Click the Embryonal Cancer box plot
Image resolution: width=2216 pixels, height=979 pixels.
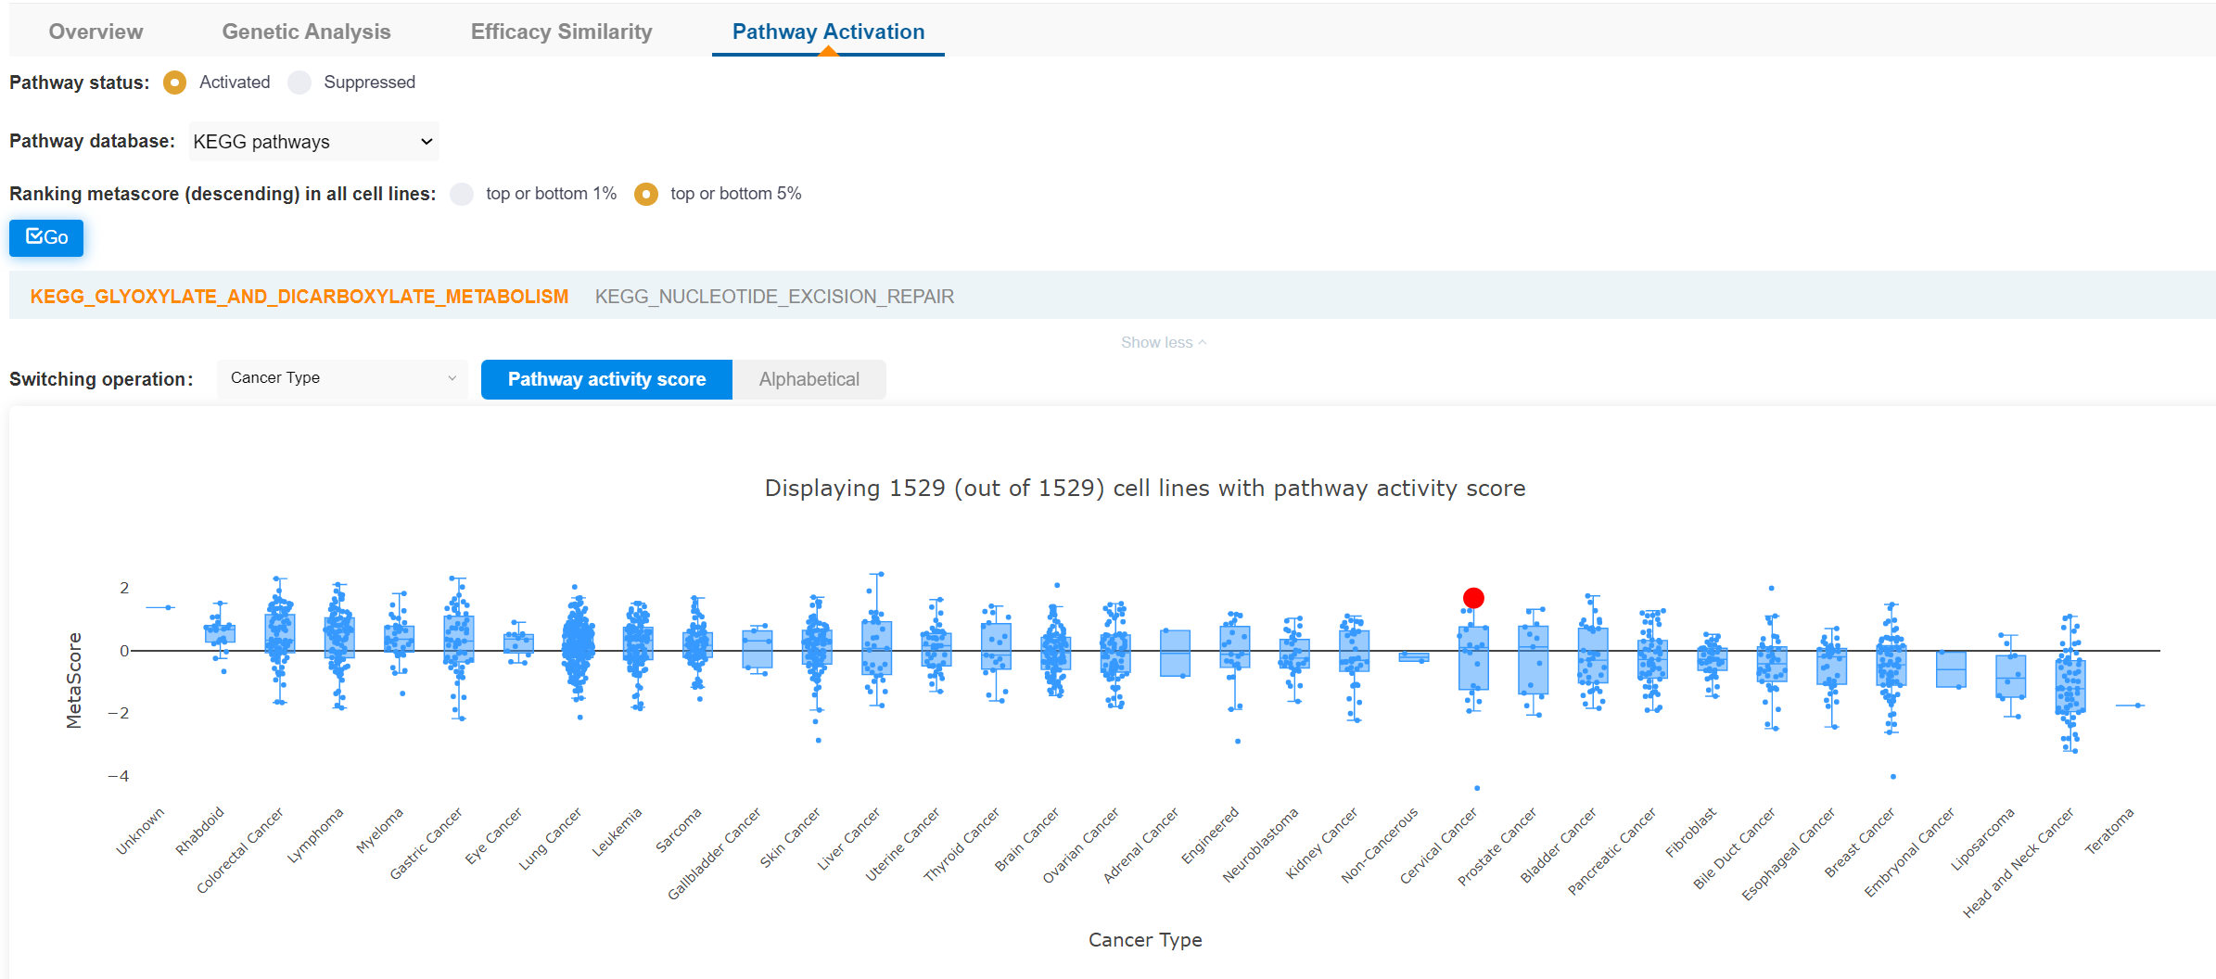point(1951,668)
